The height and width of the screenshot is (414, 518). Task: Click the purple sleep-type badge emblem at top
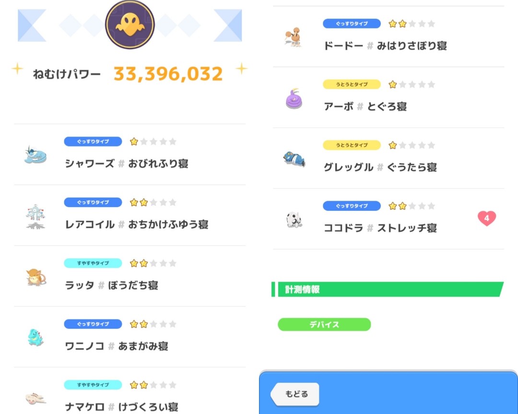pyautogui.click(x=130, y=24)
